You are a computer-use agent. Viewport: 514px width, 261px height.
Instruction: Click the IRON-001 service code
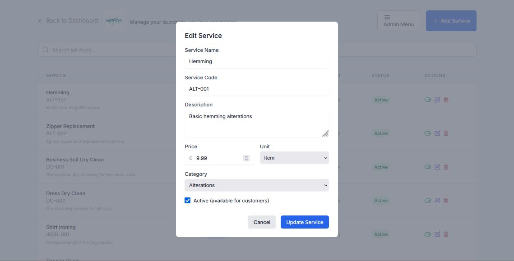coord(58,234)
